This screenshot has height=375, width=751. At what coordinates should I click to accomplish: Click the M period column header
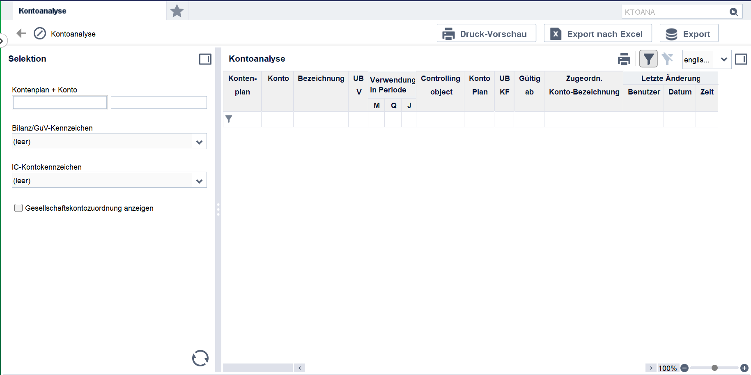377,105
